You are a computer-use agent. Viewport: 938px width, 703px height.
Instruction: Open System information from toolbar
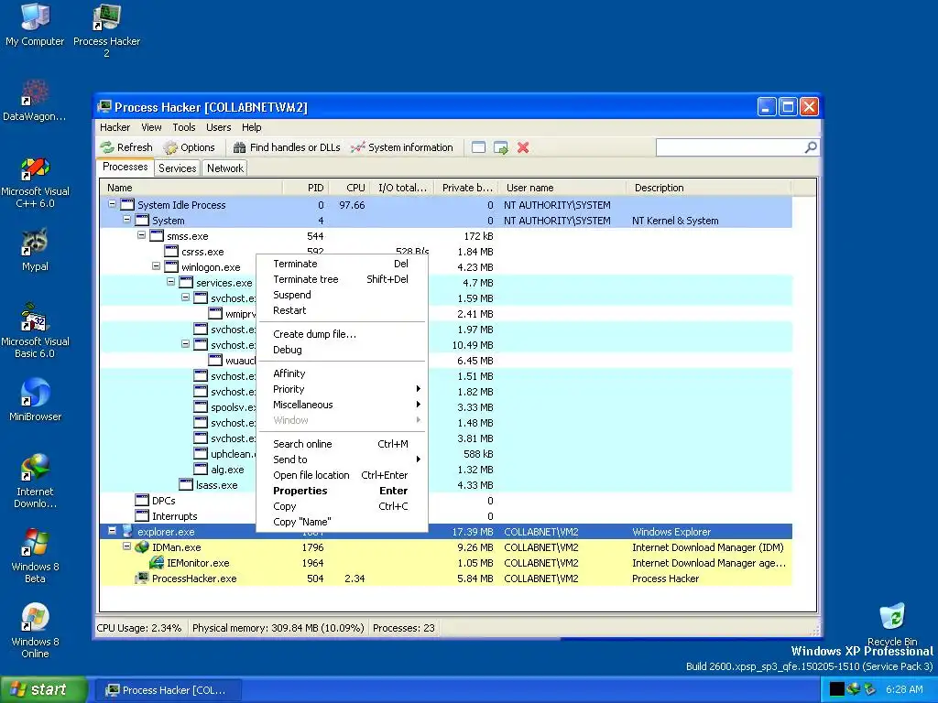click(401, 147)
